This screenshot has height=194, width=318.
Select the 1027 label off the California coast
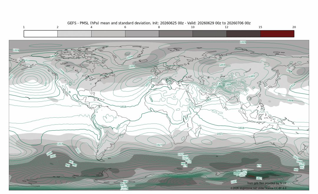[x=46, y=83]
